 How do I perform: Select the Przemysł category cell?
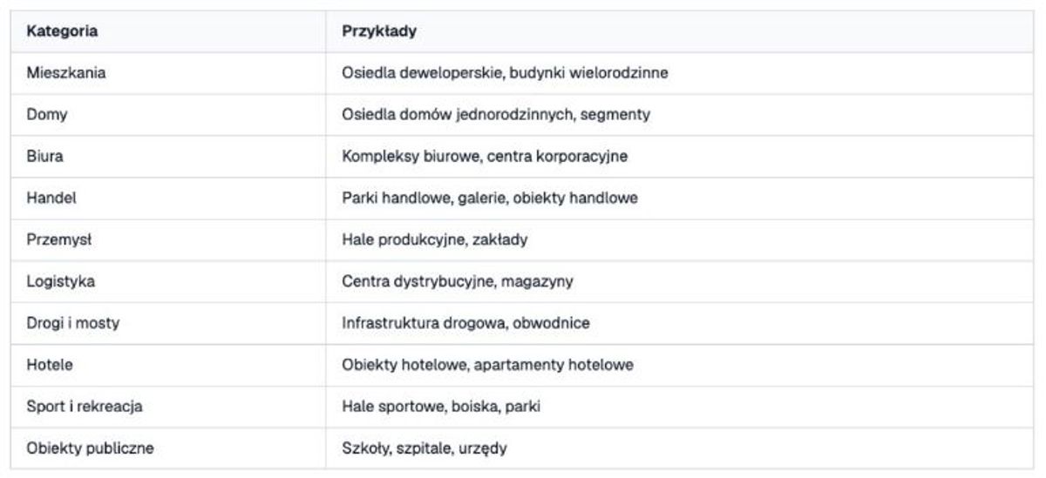[168, 240]
